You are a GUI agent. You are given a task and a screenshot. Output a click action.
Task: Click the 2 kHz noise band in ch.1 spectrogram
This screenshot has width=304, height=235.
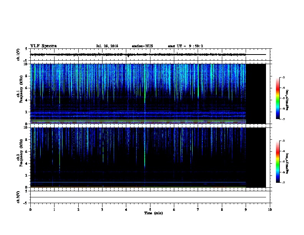click(x=138, y=113)
